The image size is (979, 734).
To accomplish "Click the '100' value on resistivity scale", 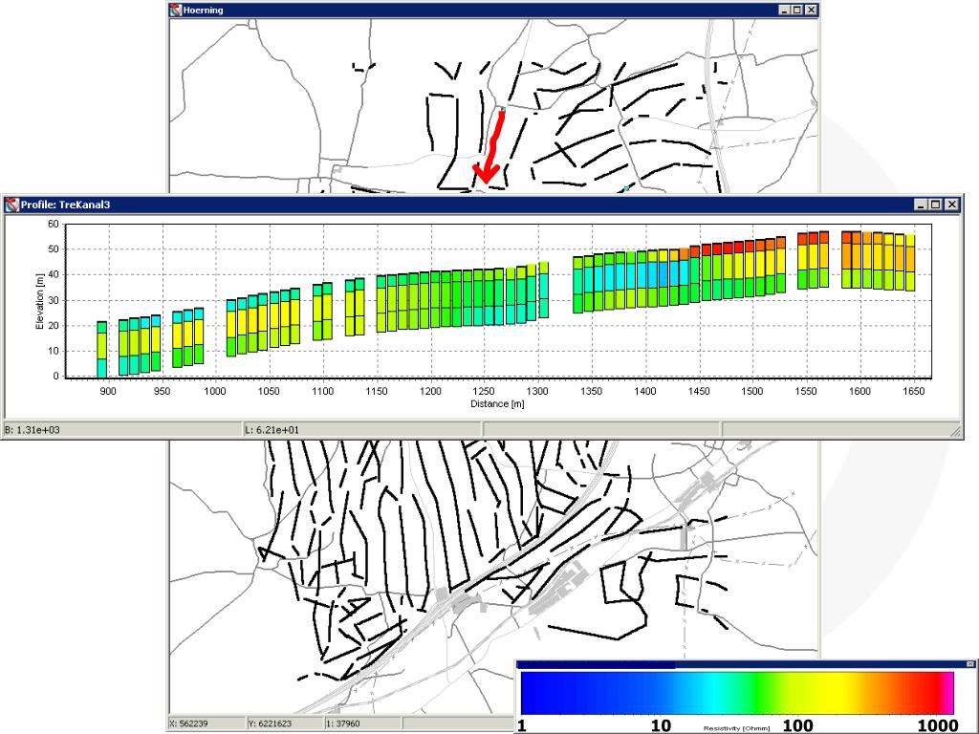I will click(x=798, y=725).
